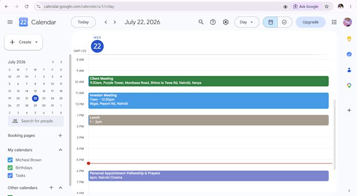Viewport: 357px width, 196px height.
Task: Open the Day view dropdown
Action: [x=247, y=22]
